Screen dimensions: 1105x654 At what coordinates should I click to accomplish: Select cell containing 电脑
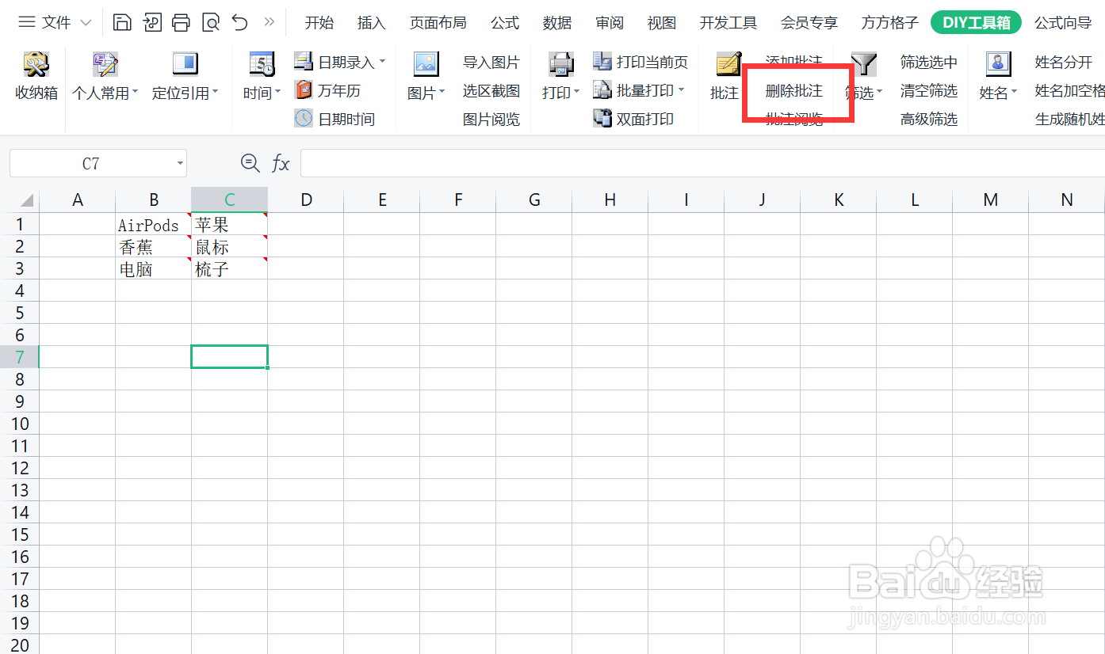[154, 268]
